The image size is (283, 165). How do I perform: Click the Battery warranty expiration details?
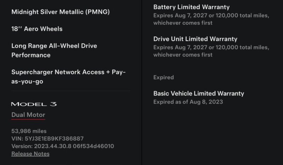(211, 19)
